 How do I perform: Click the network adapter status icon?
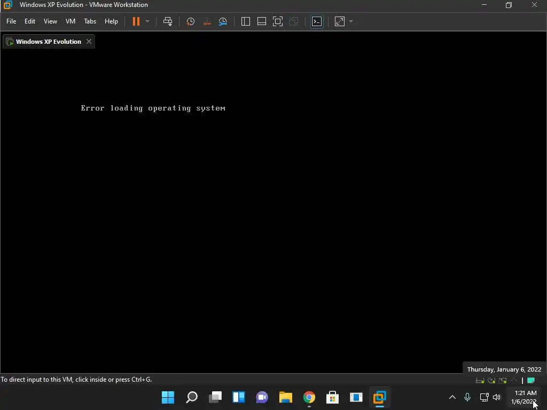point(503,380)
